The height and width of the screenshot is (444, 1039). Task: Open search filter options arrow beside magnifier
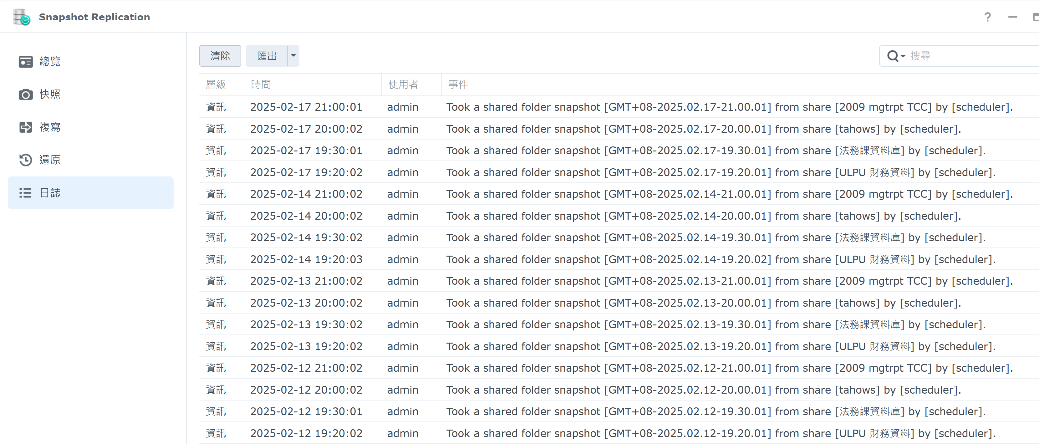click(903, 56)
